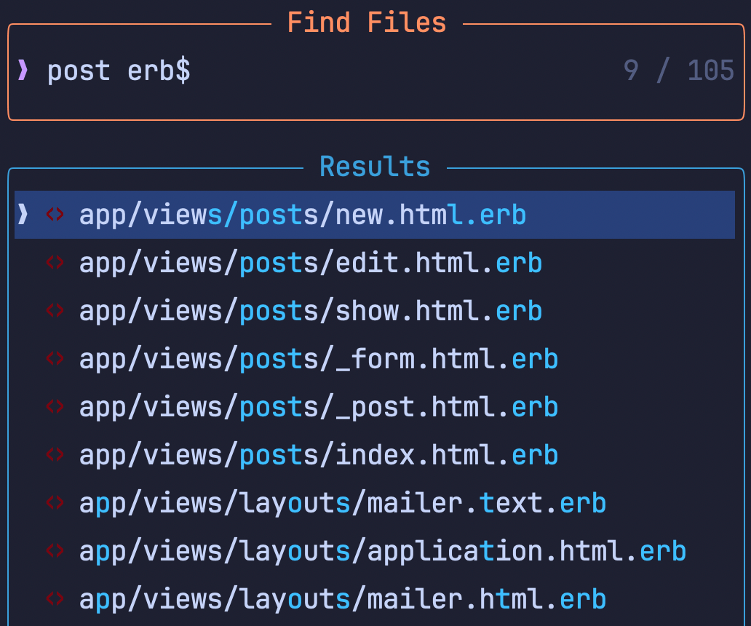The height and width of the screenshot is (626, 751).
Task: Click the selection caret on the highlighted result
Action: click(23, 215)
